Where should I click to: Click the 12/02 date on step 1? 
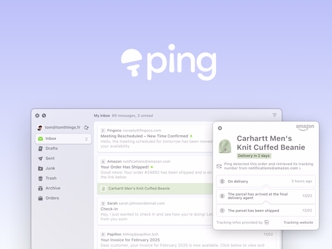307,211
